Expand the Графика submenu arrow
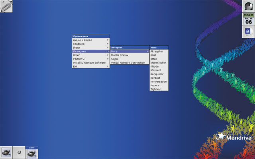 click(108, 44)
